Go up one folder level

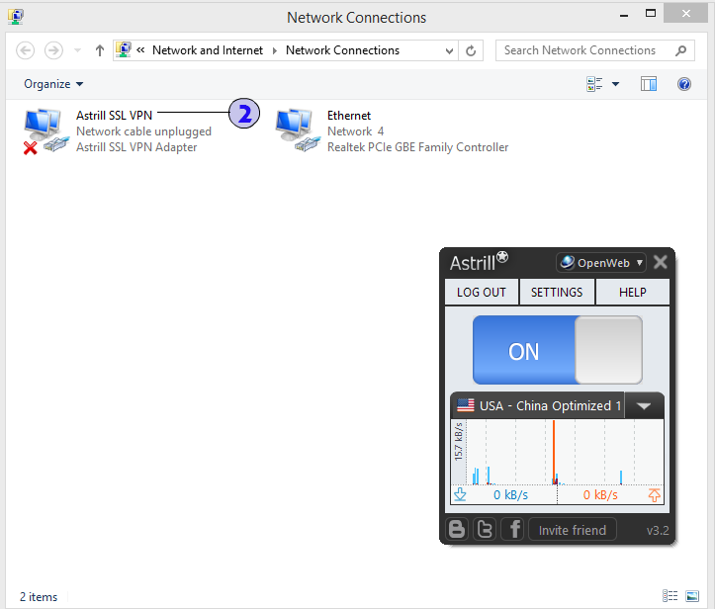[x=100, y=50]
